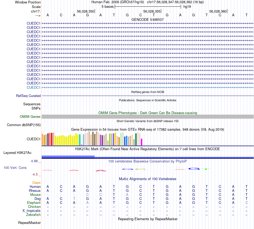Click the Zebrafish alignment row label
This screenshot has width=254, height=229.
33,215
